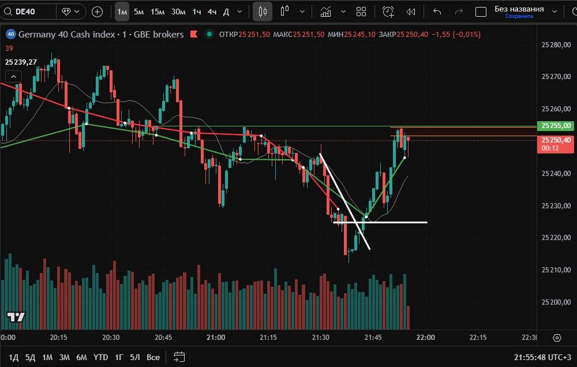Open the timeframe dropdown after Д interval

coord(240,12)
